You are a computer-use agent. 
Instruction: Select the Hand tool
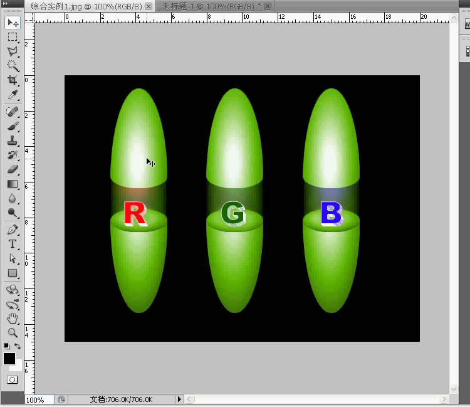[13, 319]
